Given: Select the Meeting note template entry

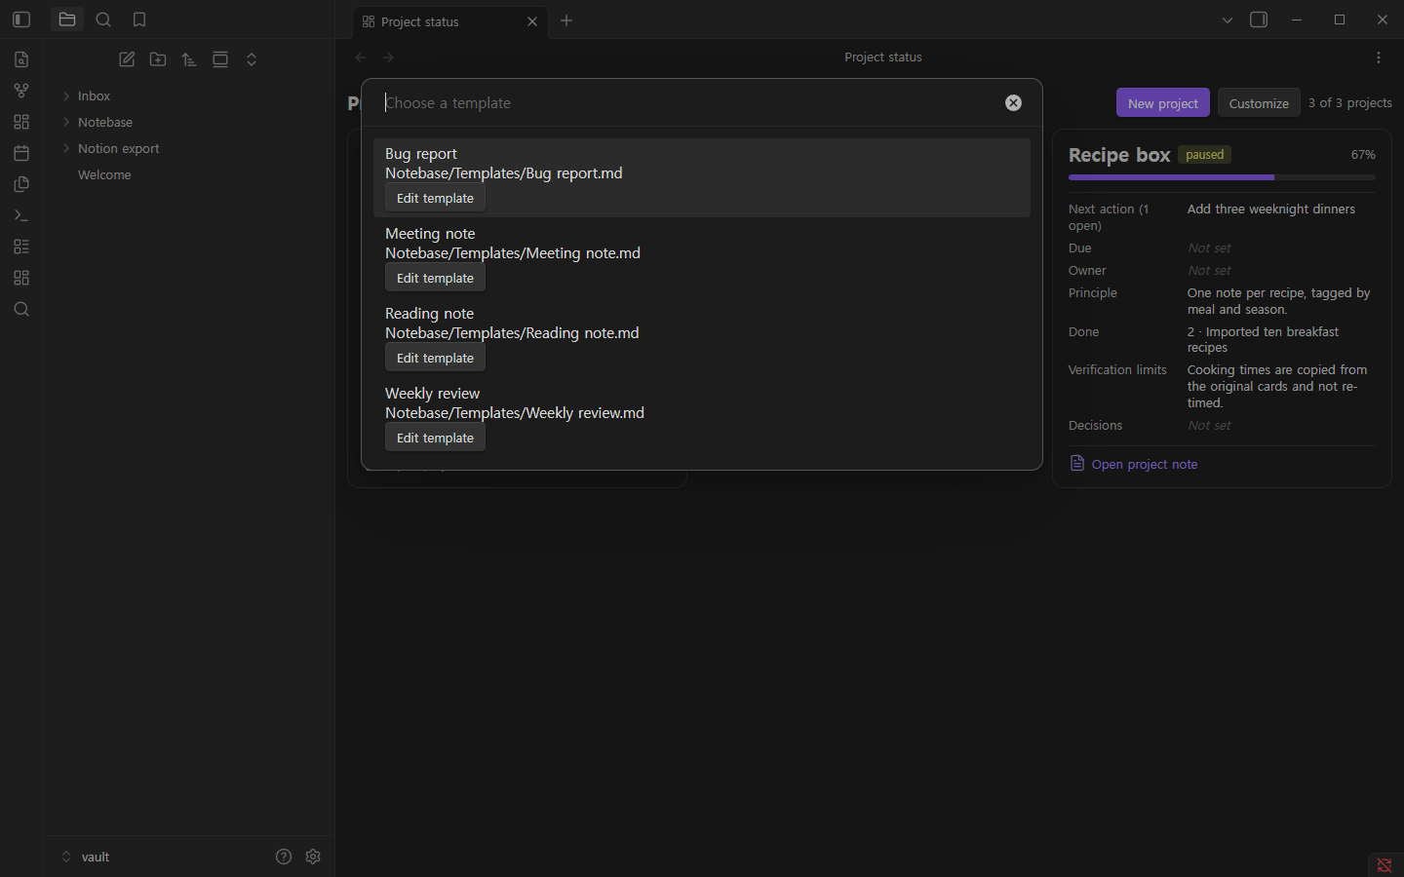Looking at the screenshot, I should (x=702, y=257).
